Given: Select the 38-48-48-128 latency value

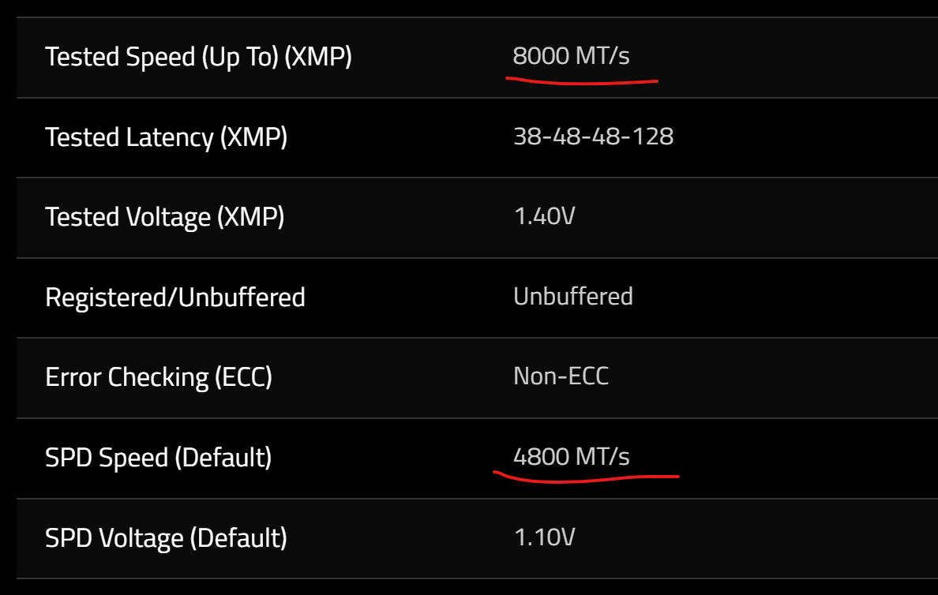Looking at the screenshot, I should tap(593, 137).
